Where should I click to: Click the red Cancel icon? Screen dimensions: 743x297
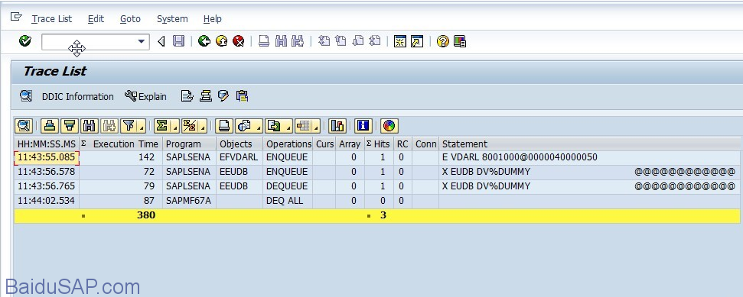pyautogui.click(x=238, y=41)
